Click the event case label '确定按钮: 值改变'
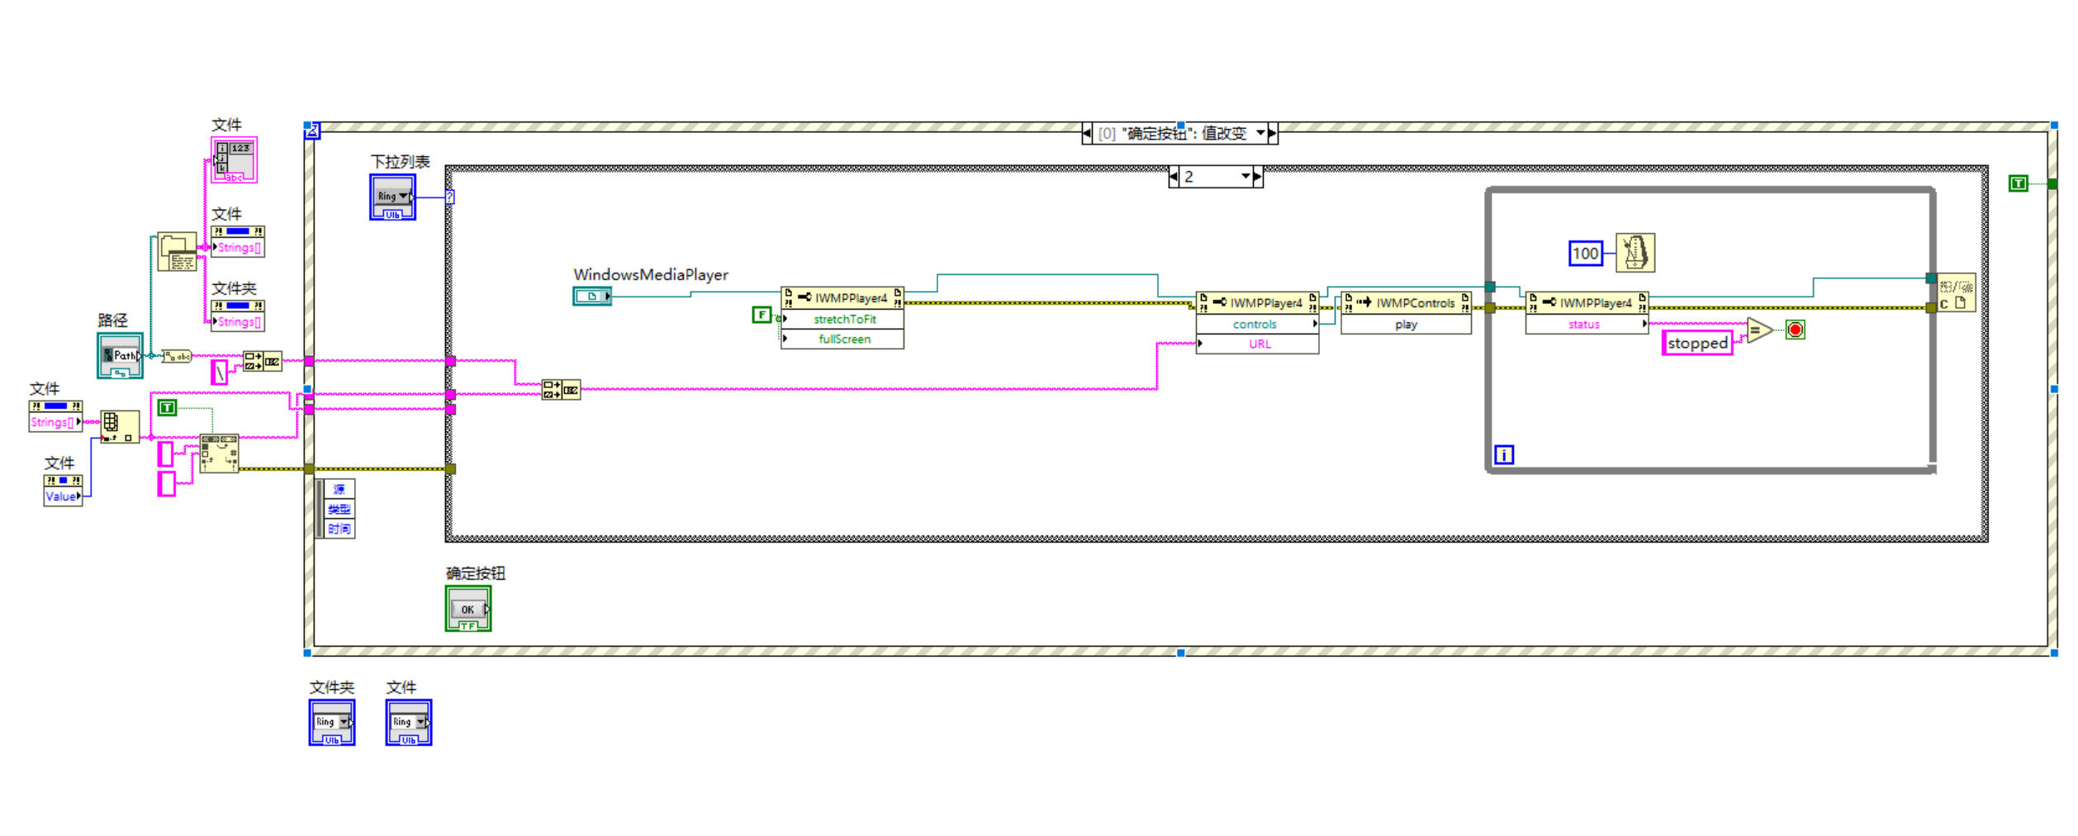Image resolution: width=2078 pixels, height=836 pixels. 1173,134
